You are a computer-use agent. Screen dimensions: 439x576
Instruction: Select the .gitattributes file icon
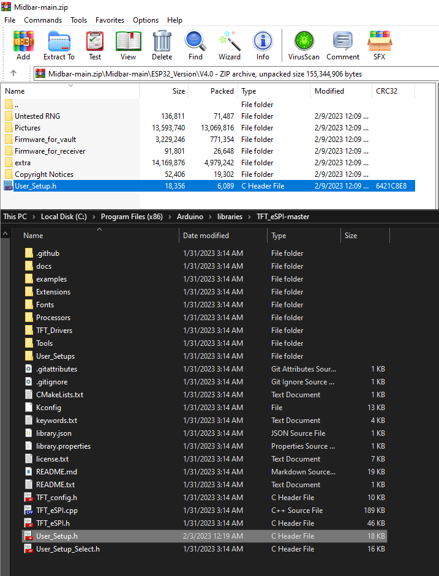coord(29,369)
